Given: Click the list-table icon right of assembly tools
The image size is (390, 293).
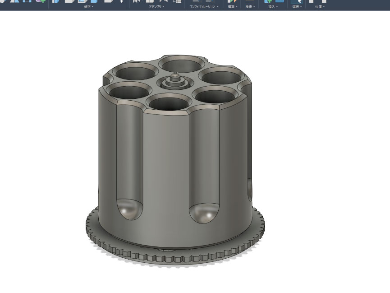Looking at the screenshot, I should [177, 1].
